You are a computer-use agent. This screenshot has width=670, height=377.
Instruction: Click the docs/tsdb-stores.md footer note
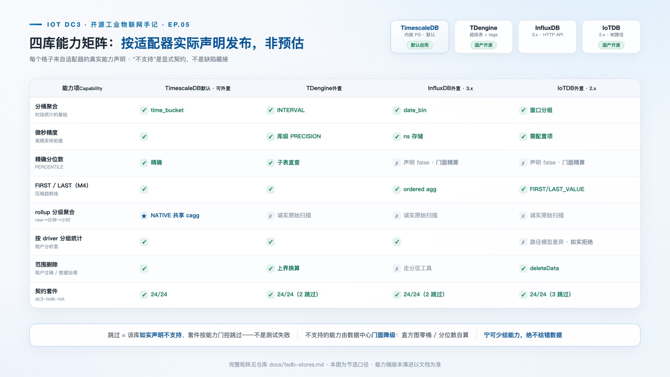[x=296, y=364]
